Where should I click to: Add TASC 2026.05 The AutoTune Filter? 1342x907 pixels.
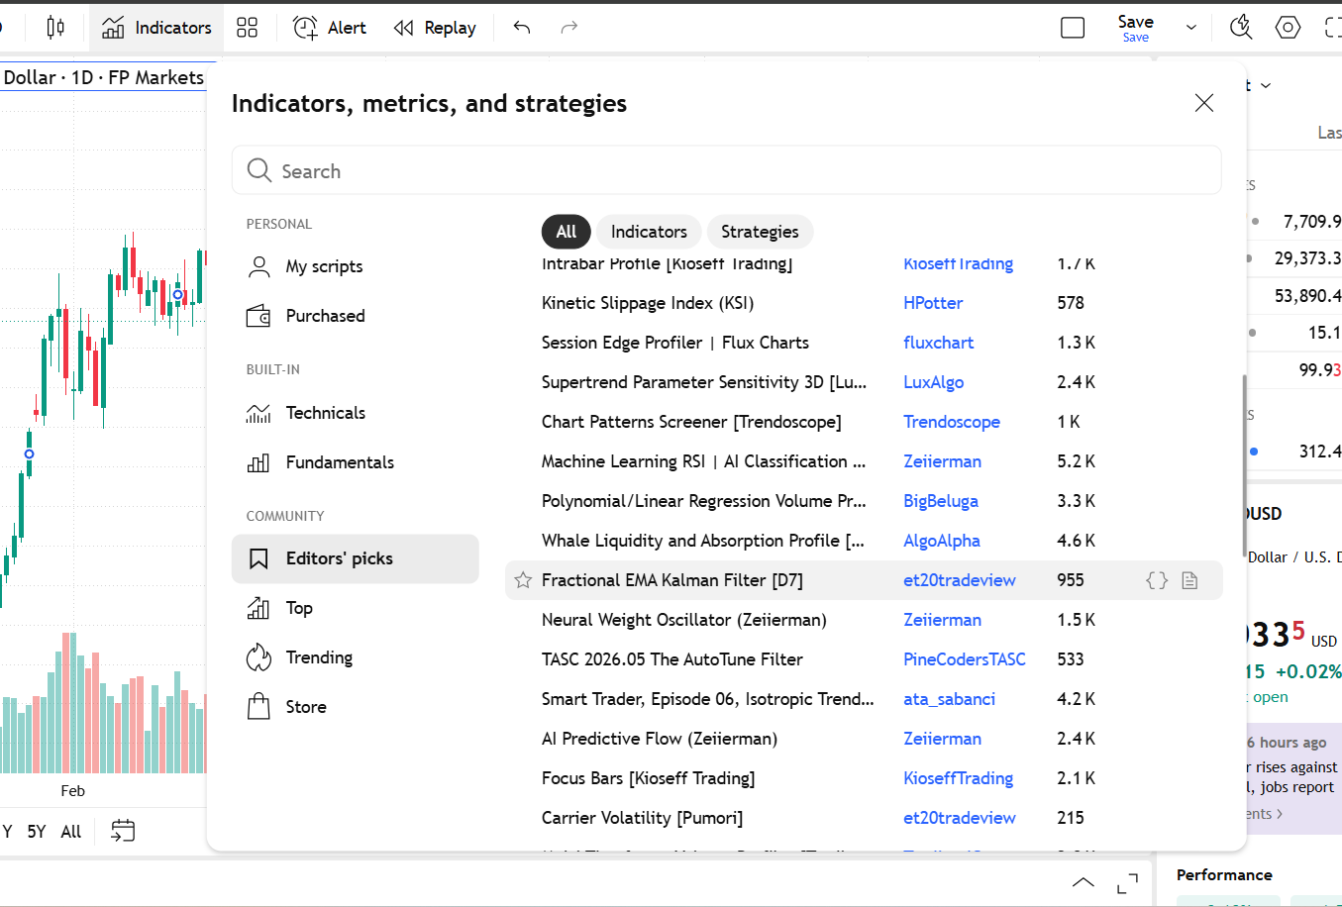point(672,659)
